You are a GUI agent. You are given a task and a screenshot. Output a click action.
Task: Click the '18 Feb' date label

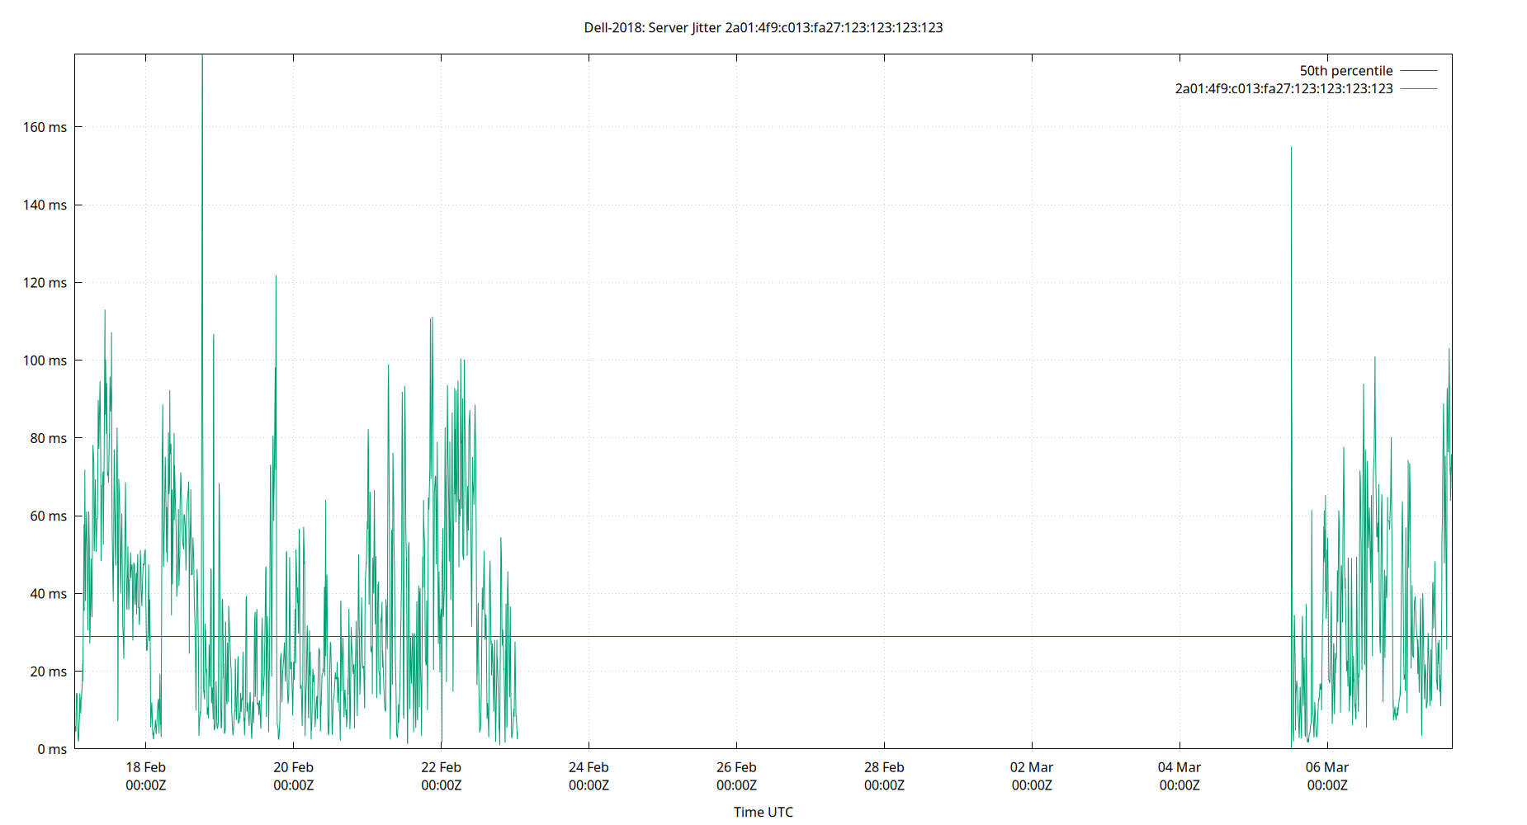click(x=145, y=767)
